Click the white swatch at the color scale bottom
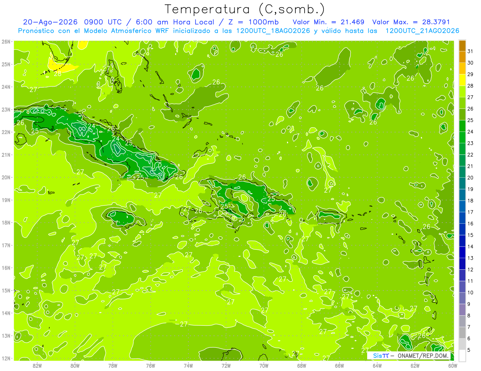The height and width of the screenshot is (371, 481). [462, 355]
